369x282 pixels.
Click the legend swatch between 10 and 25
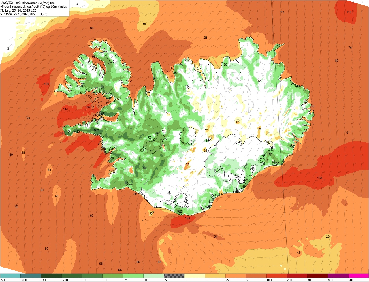pos(215,276)
